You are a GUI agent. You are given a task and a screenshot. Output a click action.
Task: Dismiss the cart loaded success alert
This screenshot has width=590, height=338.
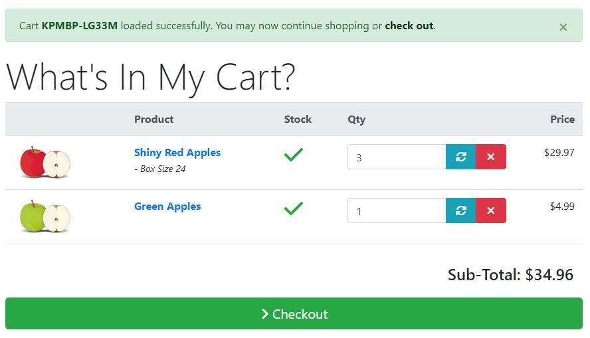[563, 27]
